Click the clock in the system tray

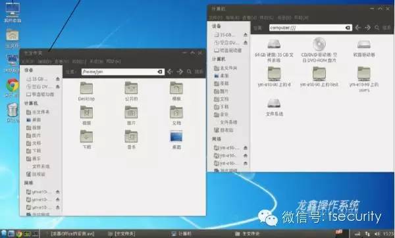click(x=388, y=234)
